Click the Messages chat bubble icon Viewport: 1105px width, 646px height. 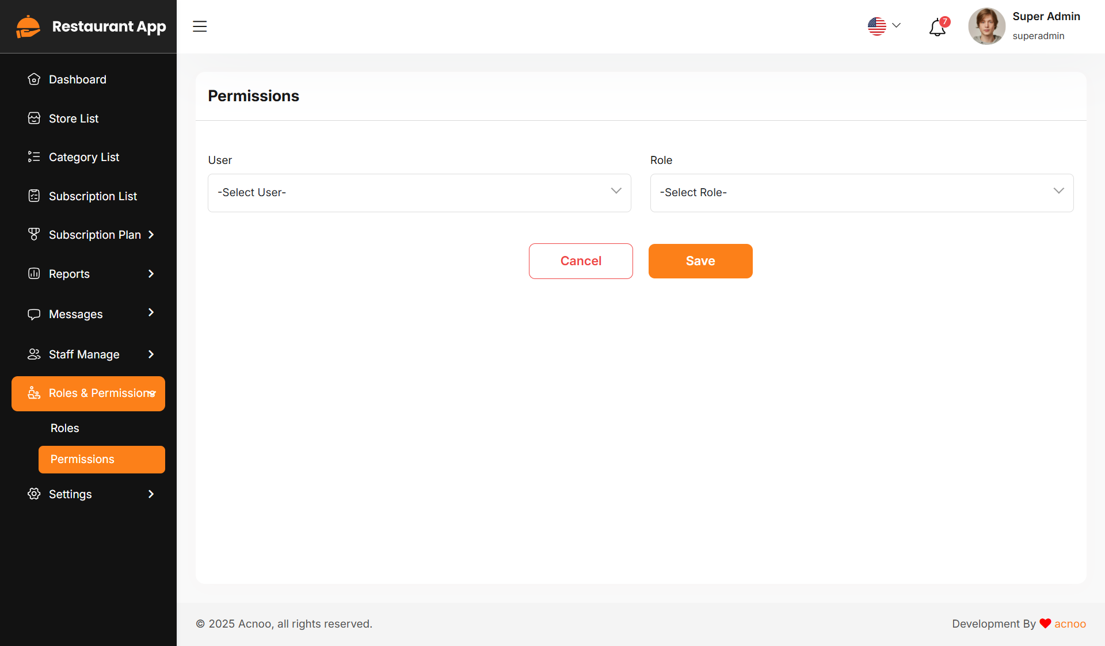point(34,314)
